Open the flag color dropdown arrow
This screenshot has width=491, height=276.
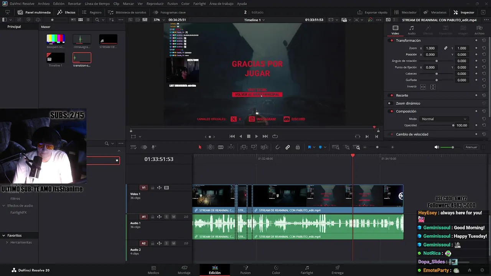314,147
